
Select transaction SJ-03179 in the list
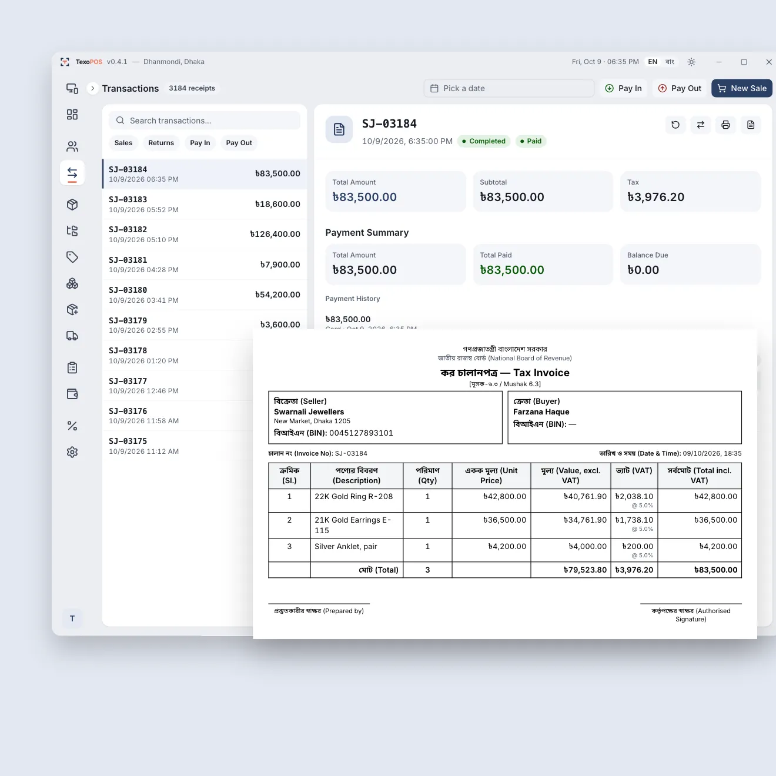tap(205, 325)
